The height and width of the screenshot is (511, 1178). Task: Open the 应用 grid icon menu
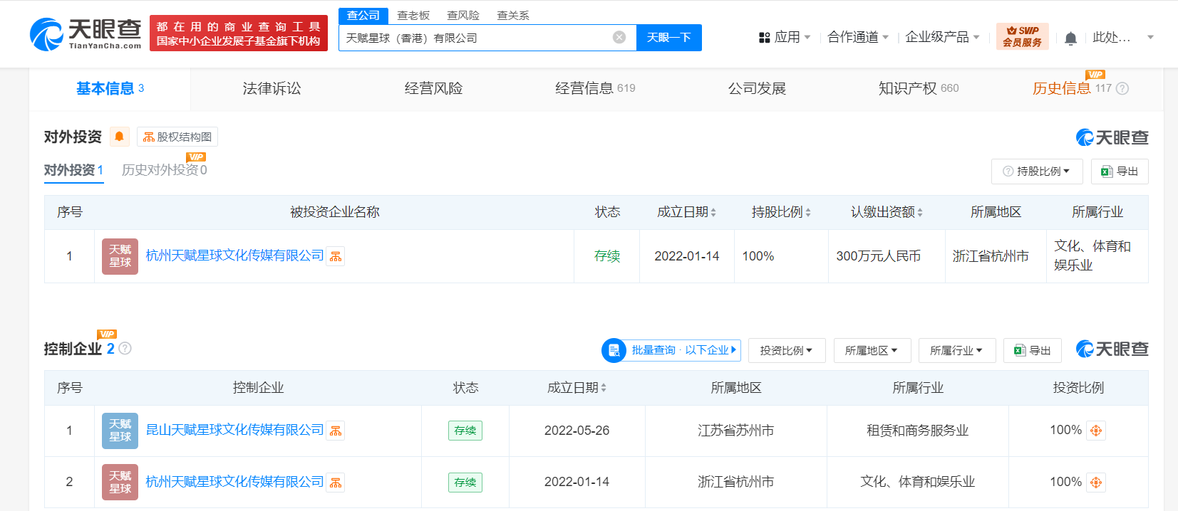(765, 37)
